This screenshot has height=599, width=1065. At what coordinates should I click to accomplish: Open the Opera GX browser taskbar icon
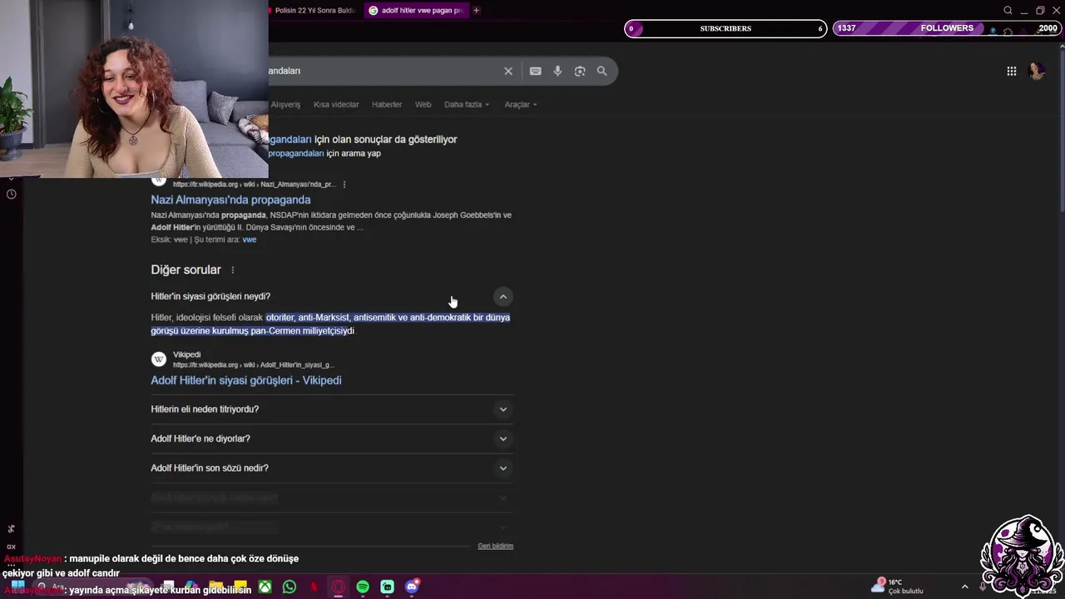(339, 587)
